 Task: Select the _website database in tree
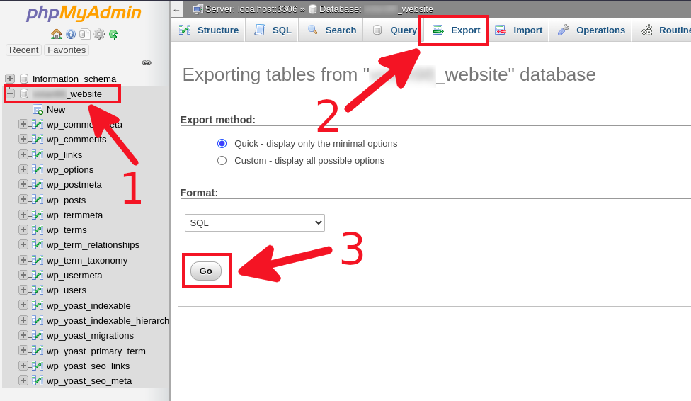[67, 94]
